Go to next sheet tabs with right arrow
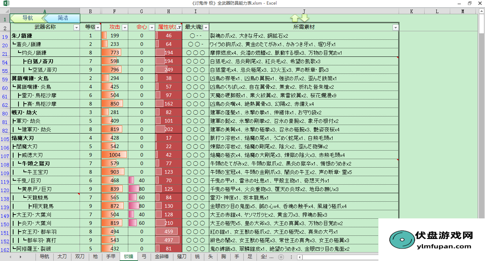 pyautogui.click(x=20, y=257)
